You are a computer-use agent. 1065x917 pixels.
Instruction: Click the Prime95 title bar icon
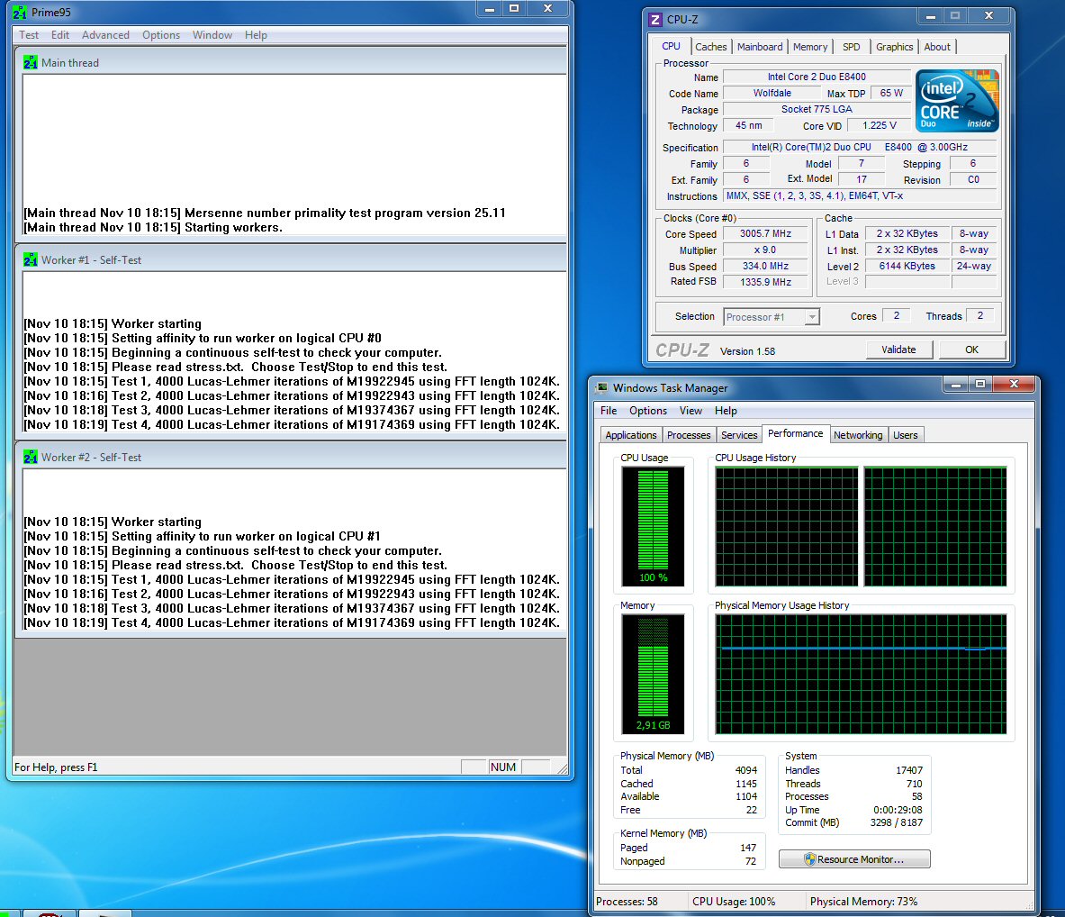[20, 13]
